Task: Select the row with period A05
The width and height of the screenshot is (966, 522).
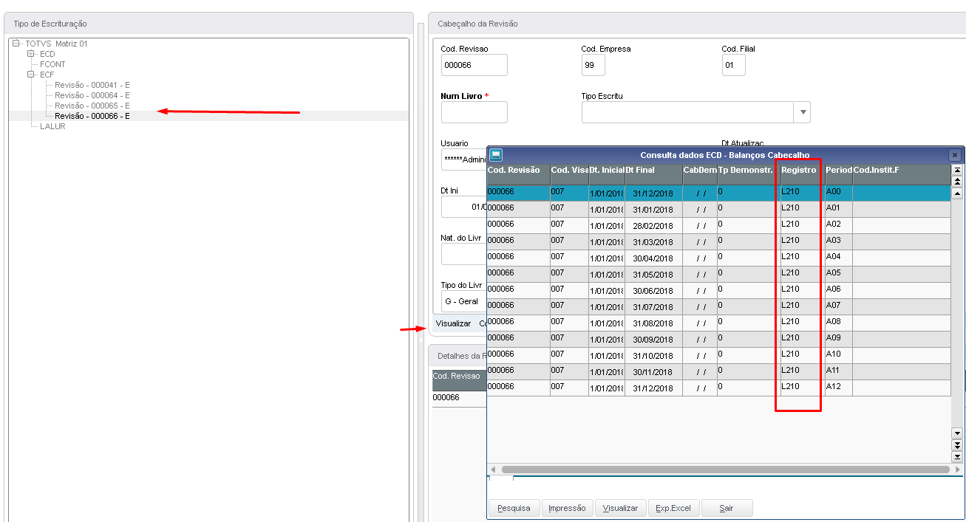Action: pos(718,274)
